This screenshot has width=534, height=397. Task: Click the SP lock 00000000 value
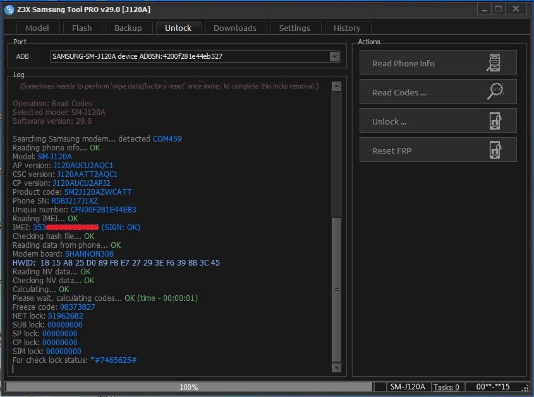coord(60,334)
